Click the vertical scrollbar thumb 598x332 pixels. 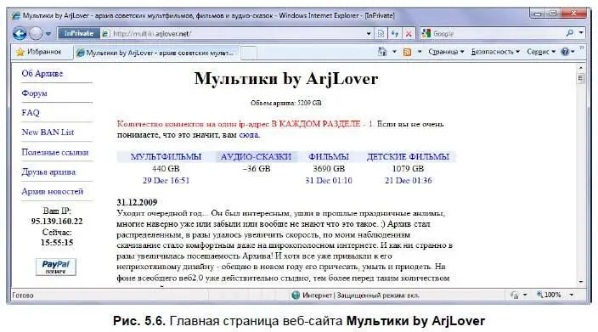click(581, 78)
